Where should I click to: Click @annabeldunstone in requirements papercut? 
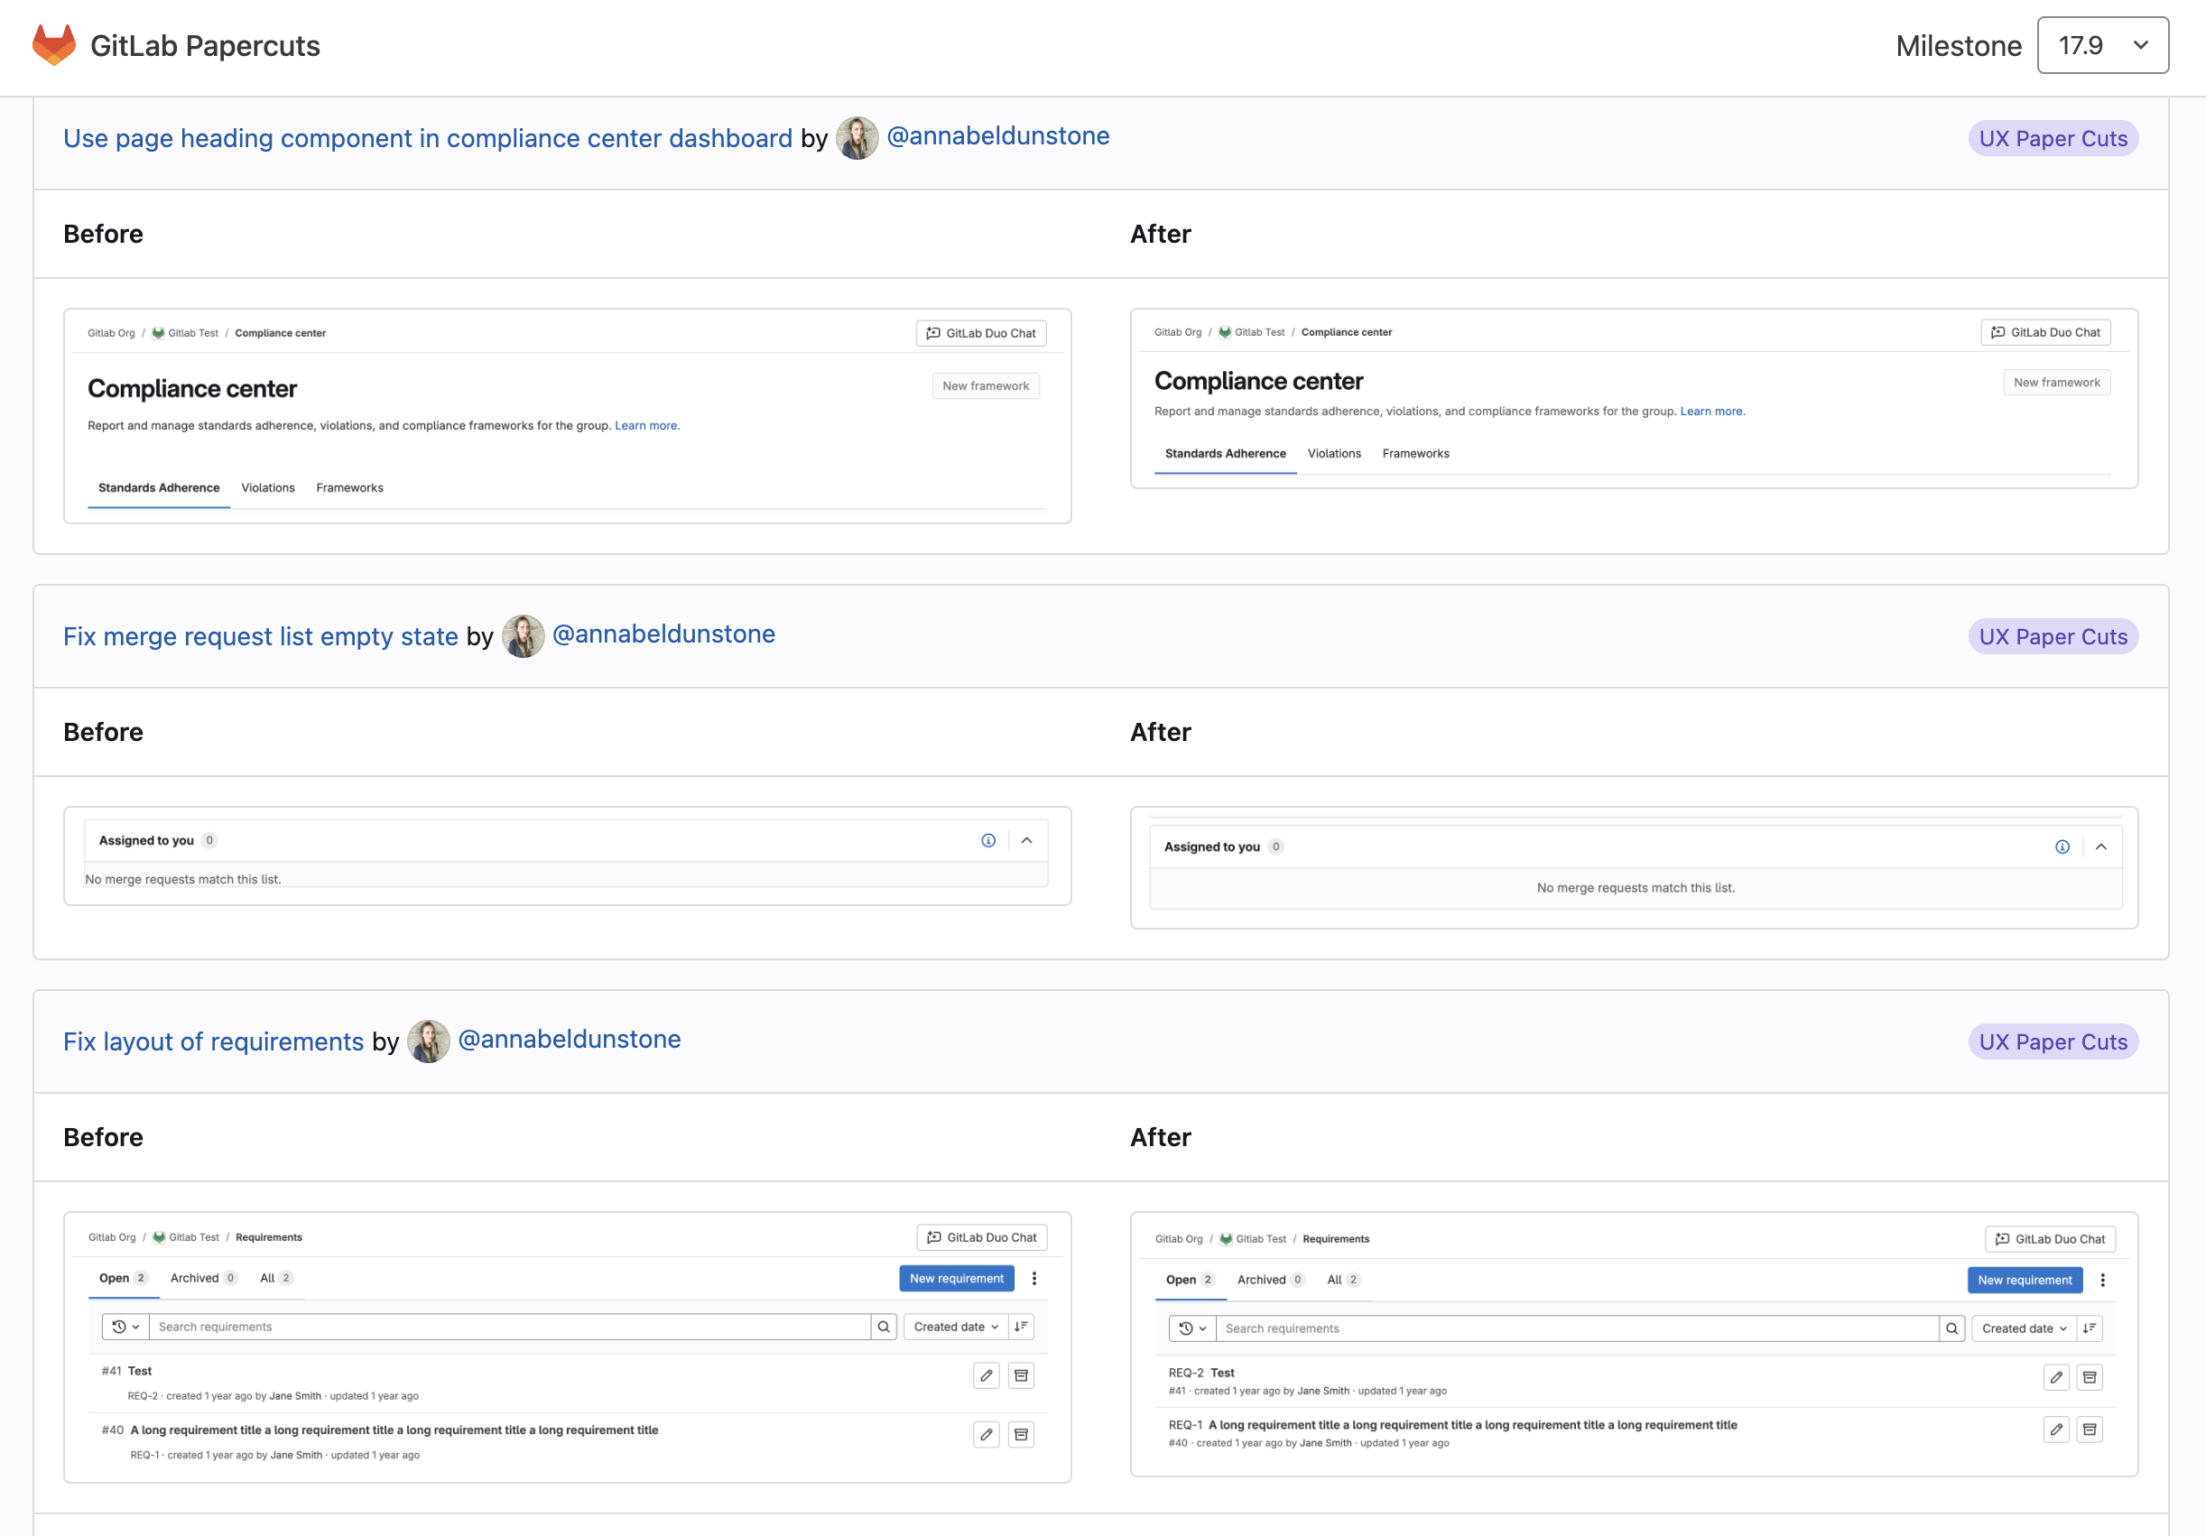coord(569,1040)
